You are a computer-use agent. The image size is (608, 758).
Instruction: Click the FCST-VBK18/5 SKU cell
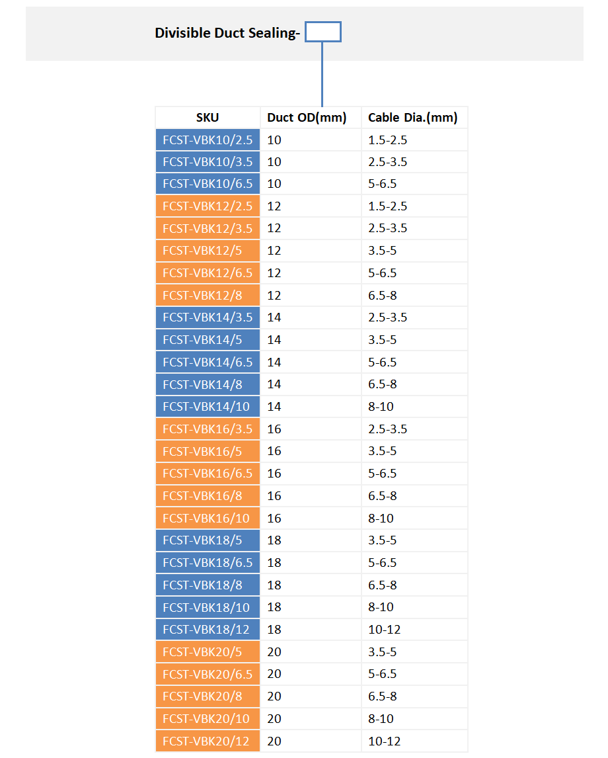coord(208,540)
